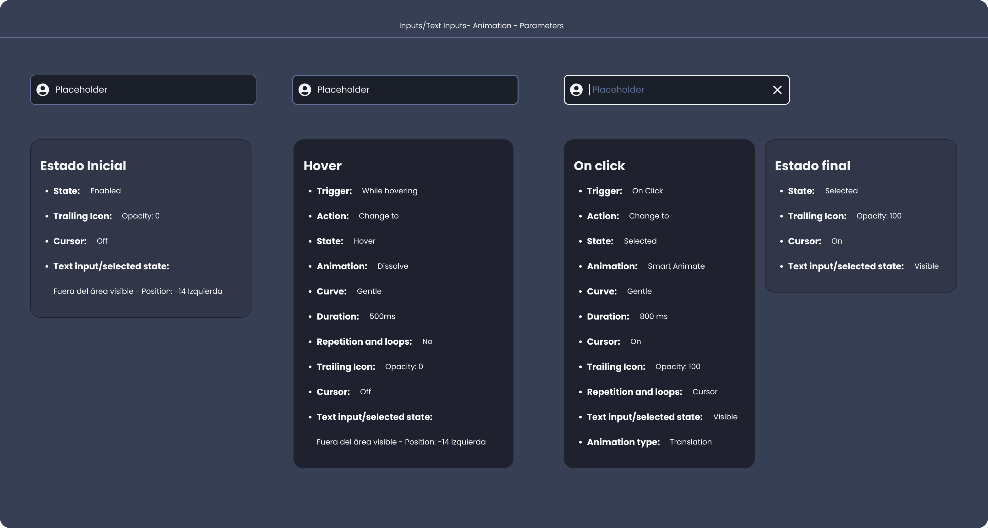
Task: Click the 'Translation' animation type value
Action: point(691,442)
